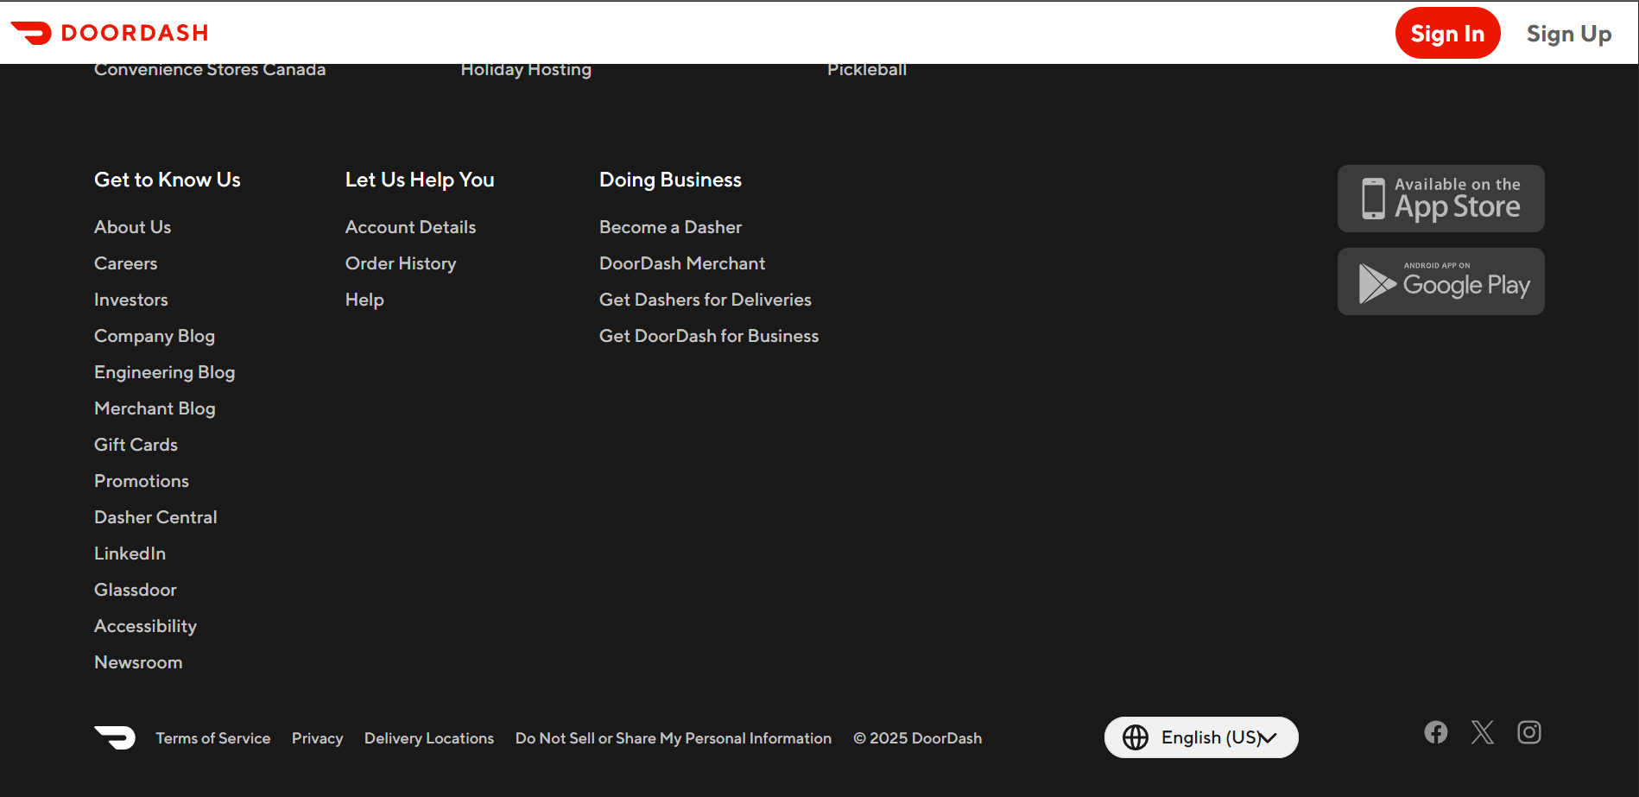
Task: Go to Order History
Action: [401, 263]
